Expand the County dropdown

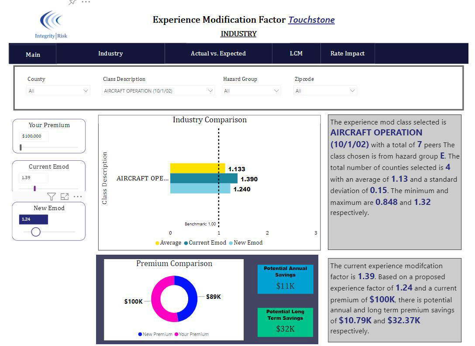pyautogui.click(x=59, y=91)
